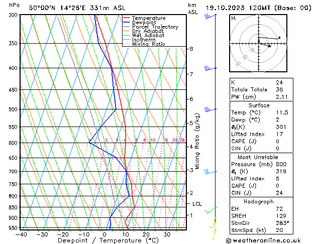Click the 'kt' unit label in hodograph
The height and width of the screenshot is (244, 316).
pyautogui.click(x=234, y=18)
